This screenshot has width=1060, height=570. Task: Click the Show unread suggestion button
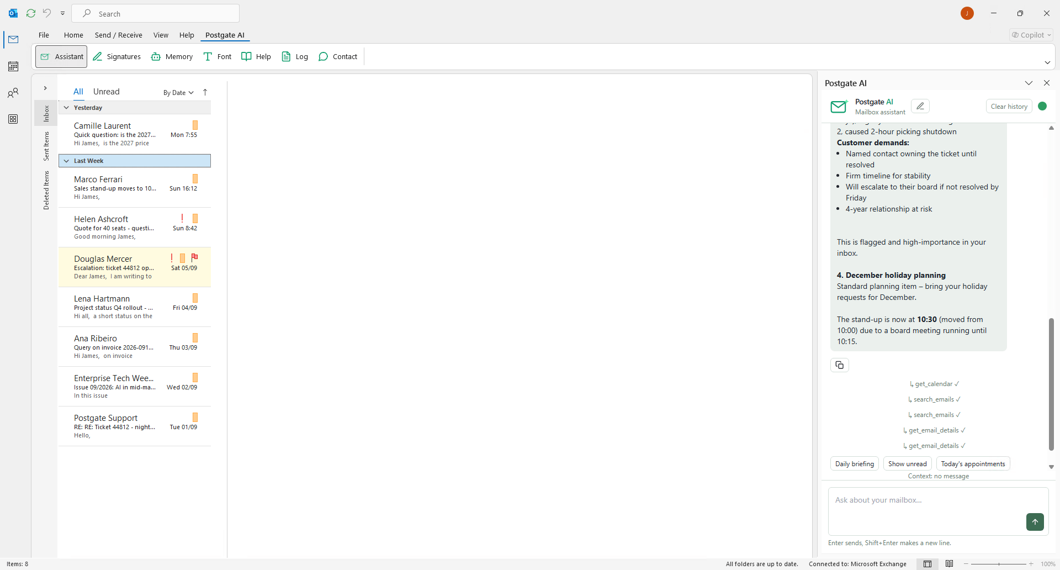click(908, 464)
